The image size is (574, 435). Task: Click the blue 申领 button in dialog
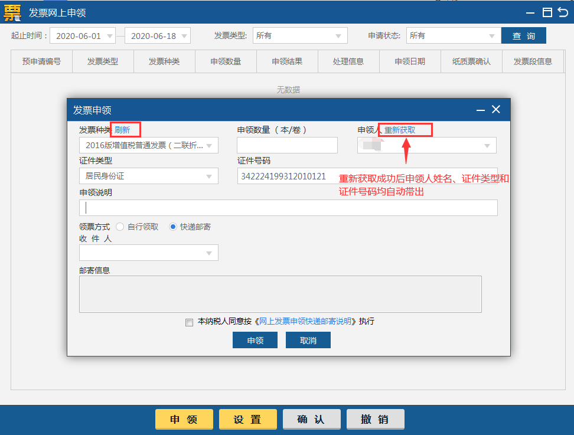tap(255, 340)
